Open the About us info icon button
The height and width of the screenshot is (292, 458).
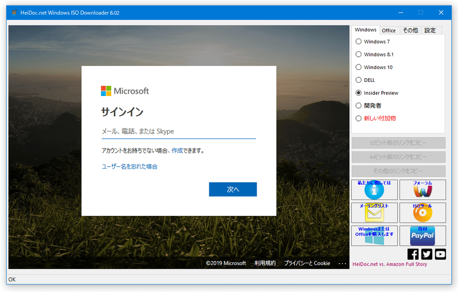[374, 189]
